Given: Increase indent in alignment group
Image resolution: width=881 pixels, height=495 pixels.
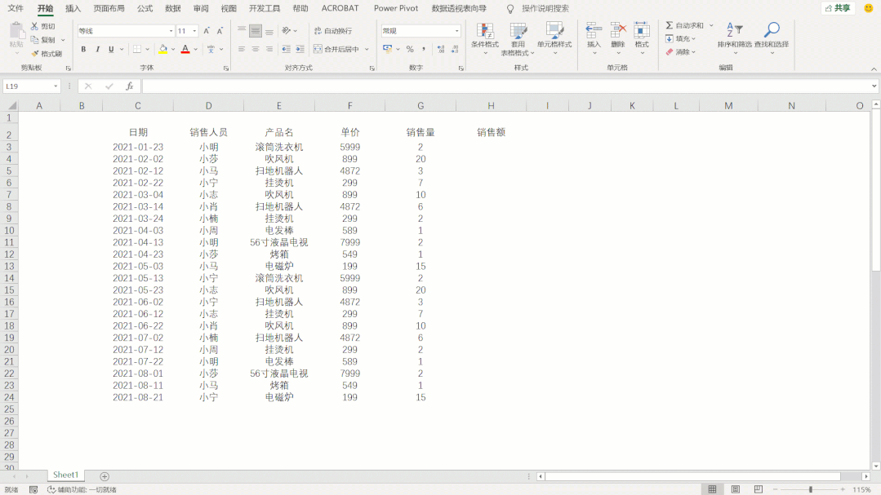Looking at the screenshot, I should 300,50.
